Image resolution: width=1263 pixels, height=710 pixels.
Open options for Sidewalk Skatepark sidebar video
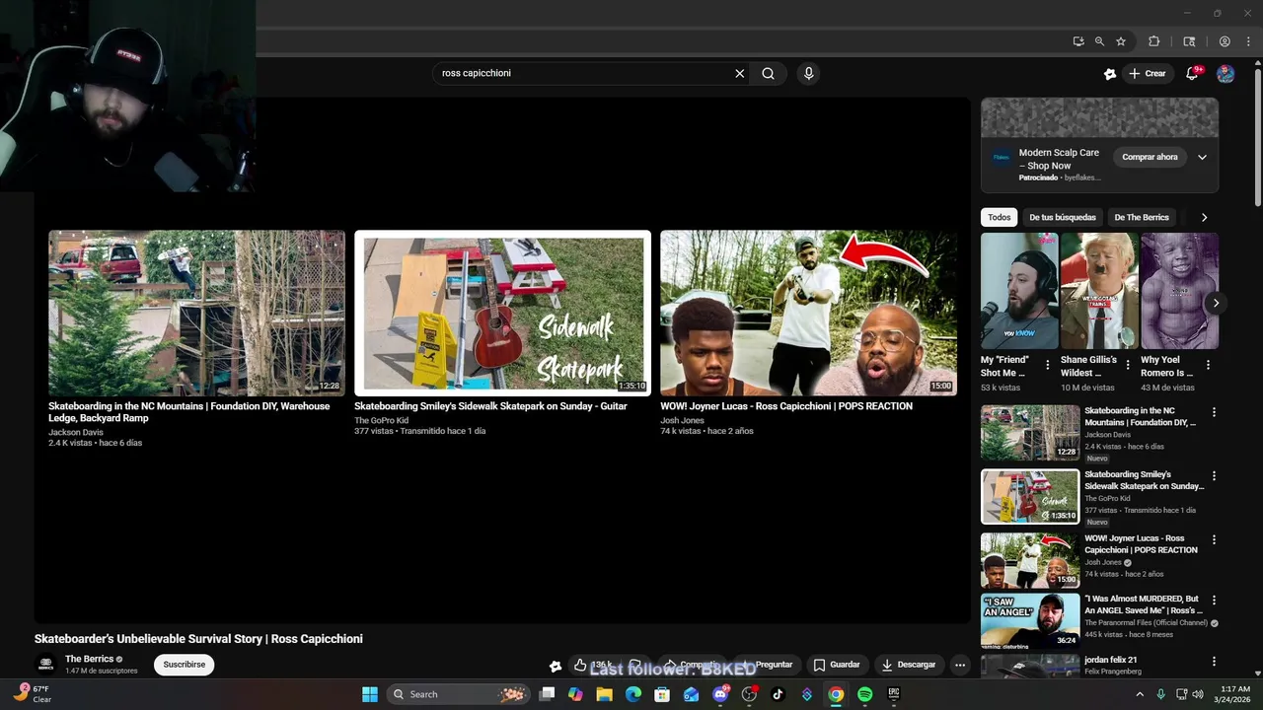coord(1214,475)
